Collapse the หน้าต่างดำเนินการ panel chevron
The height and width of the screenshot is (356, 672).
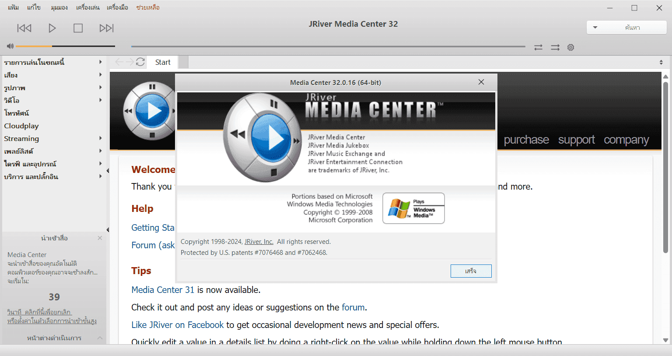(100, 338)
